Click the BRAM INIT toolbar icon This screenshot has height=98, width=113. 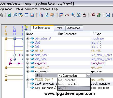93,15
